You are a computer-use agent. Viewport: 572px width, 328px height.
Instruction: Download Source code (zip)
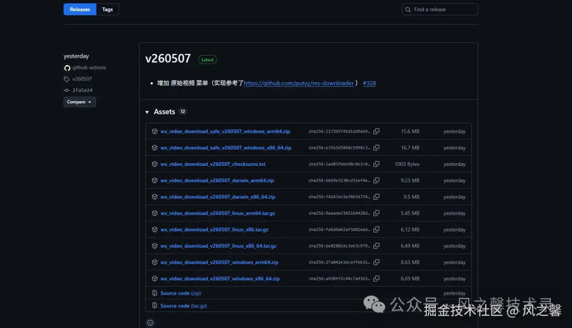pos(181,293)
